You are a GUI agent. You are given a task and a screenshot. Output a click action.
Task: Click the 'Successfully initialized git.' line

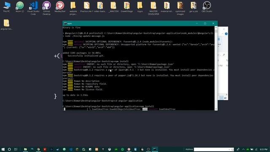[x=86, y=56]
